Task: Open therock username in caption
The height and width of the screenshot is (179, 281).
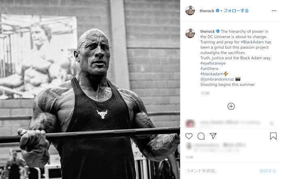Action: [208, 31]
